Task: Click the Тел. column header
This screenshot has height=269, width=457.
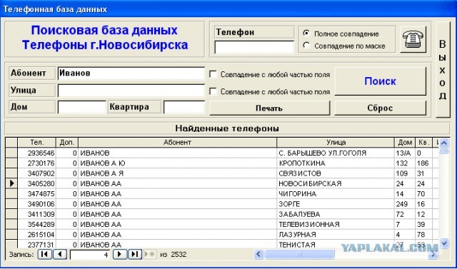Action: pyautogui.click(x=36, y=143)
